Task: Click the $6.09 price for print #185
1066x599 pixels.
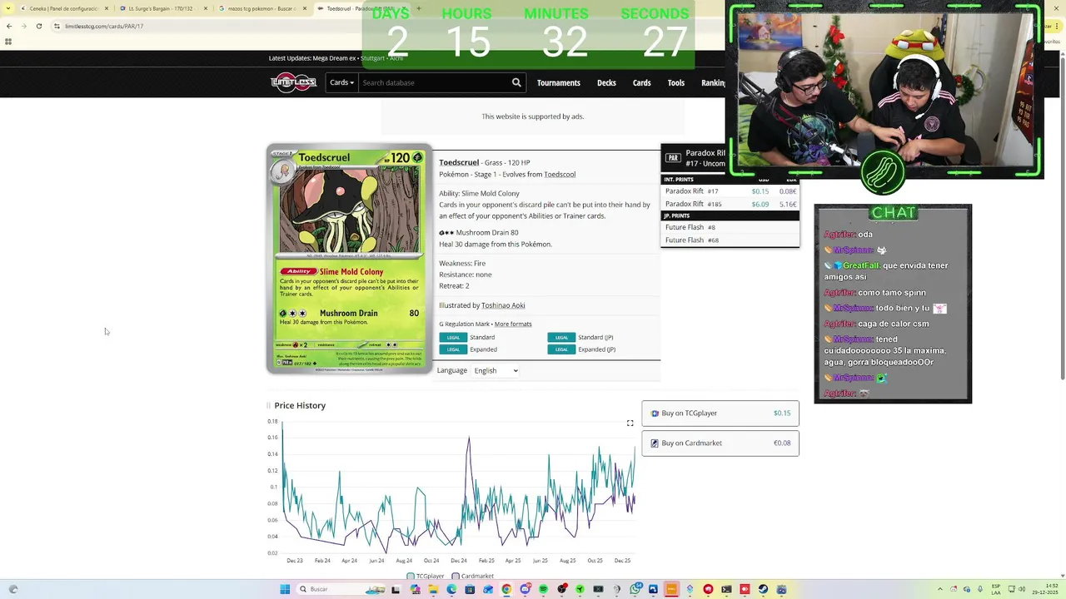Action: (760, 204)
